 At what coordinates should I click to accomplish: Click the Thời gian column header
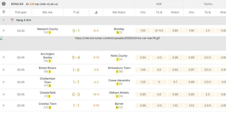point(21,12)
